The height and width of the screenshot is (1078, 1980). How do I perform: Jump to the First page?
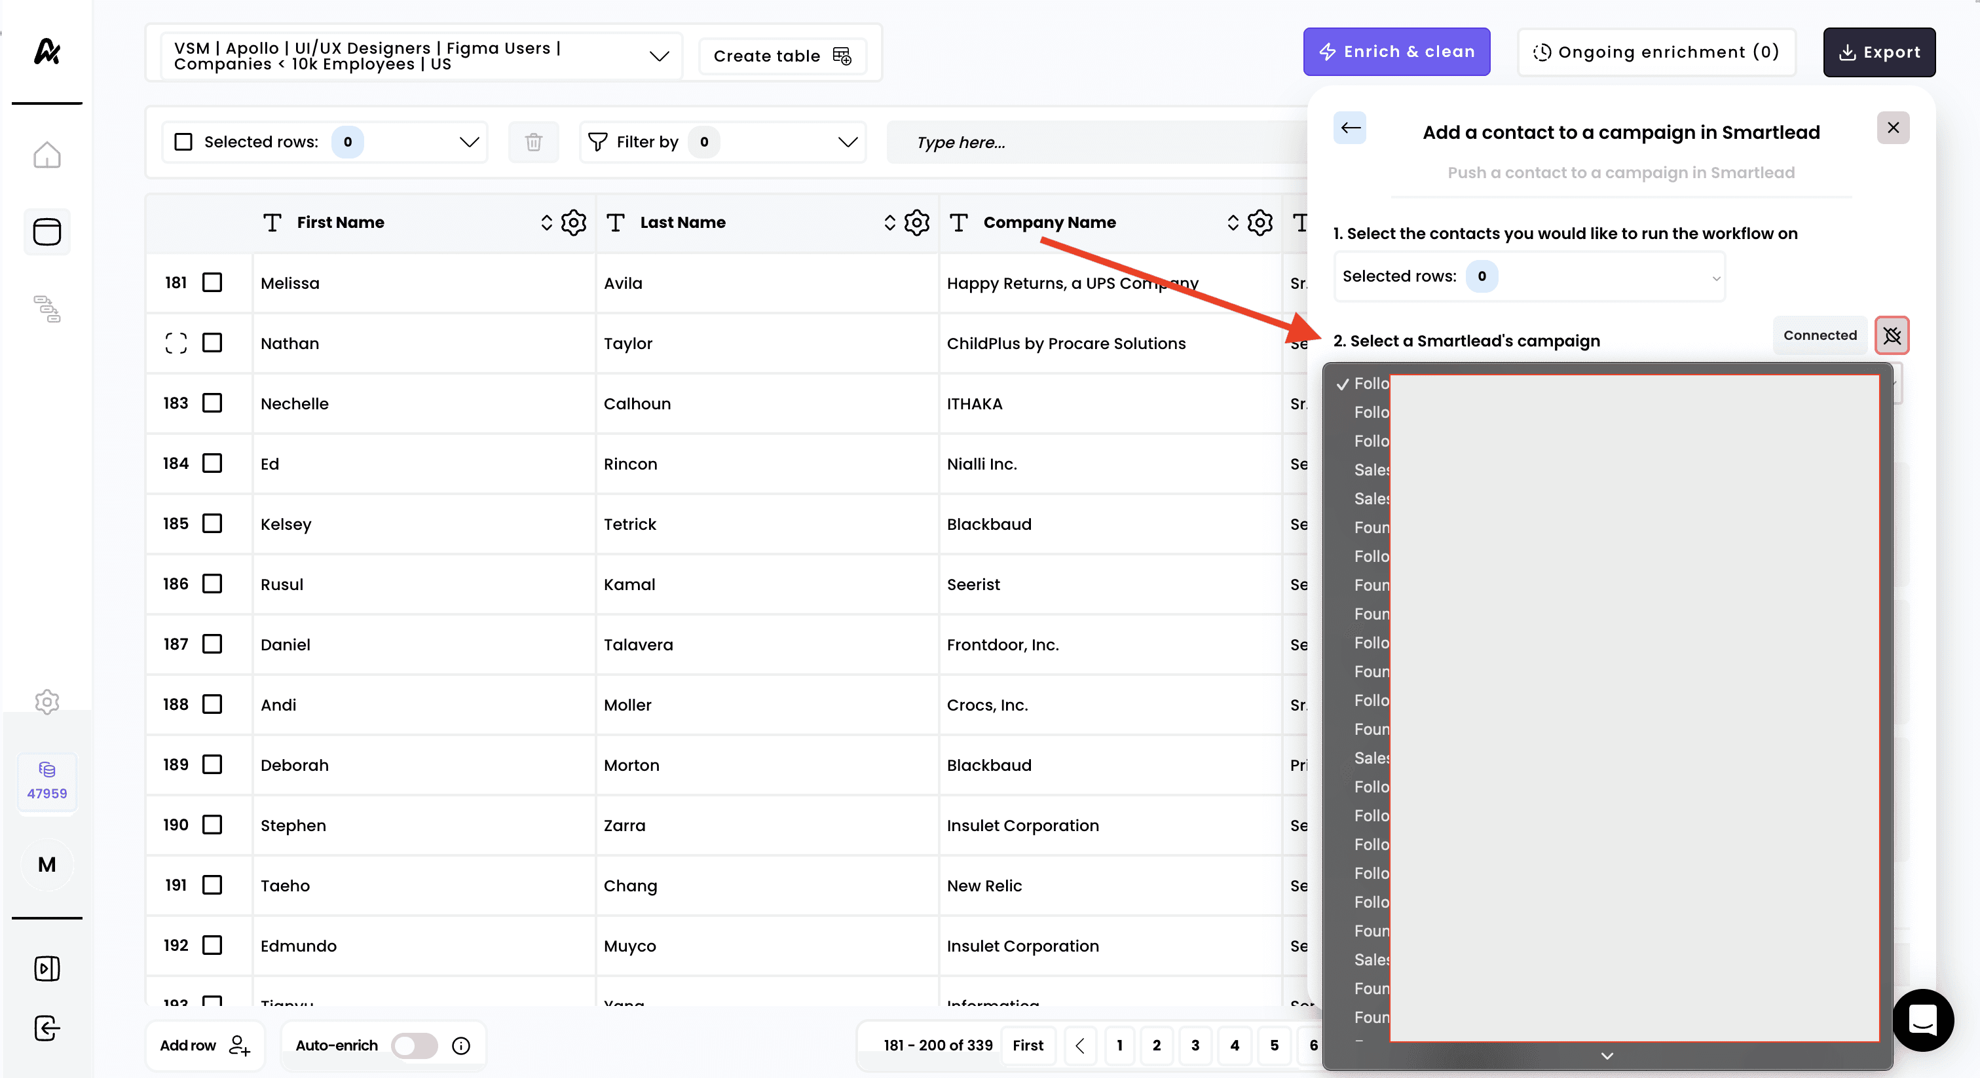coord(1028,1046)
